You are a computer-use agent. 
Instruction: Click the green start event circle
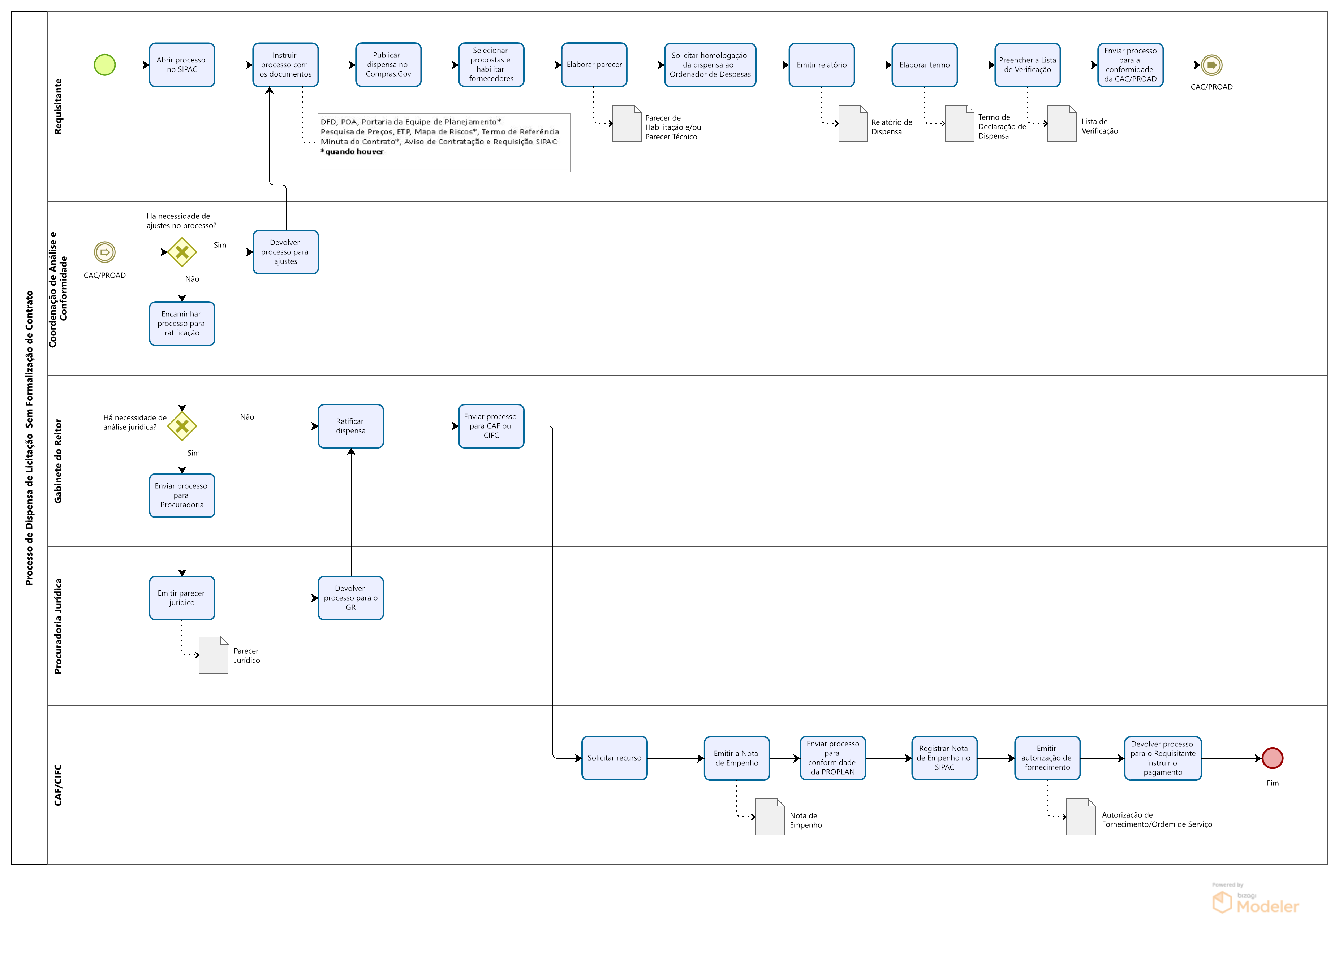point(104,65)
